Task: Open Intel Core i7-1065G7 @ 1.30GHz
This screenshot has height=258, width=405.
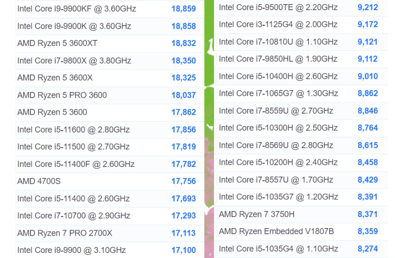Action: [278, 94]
